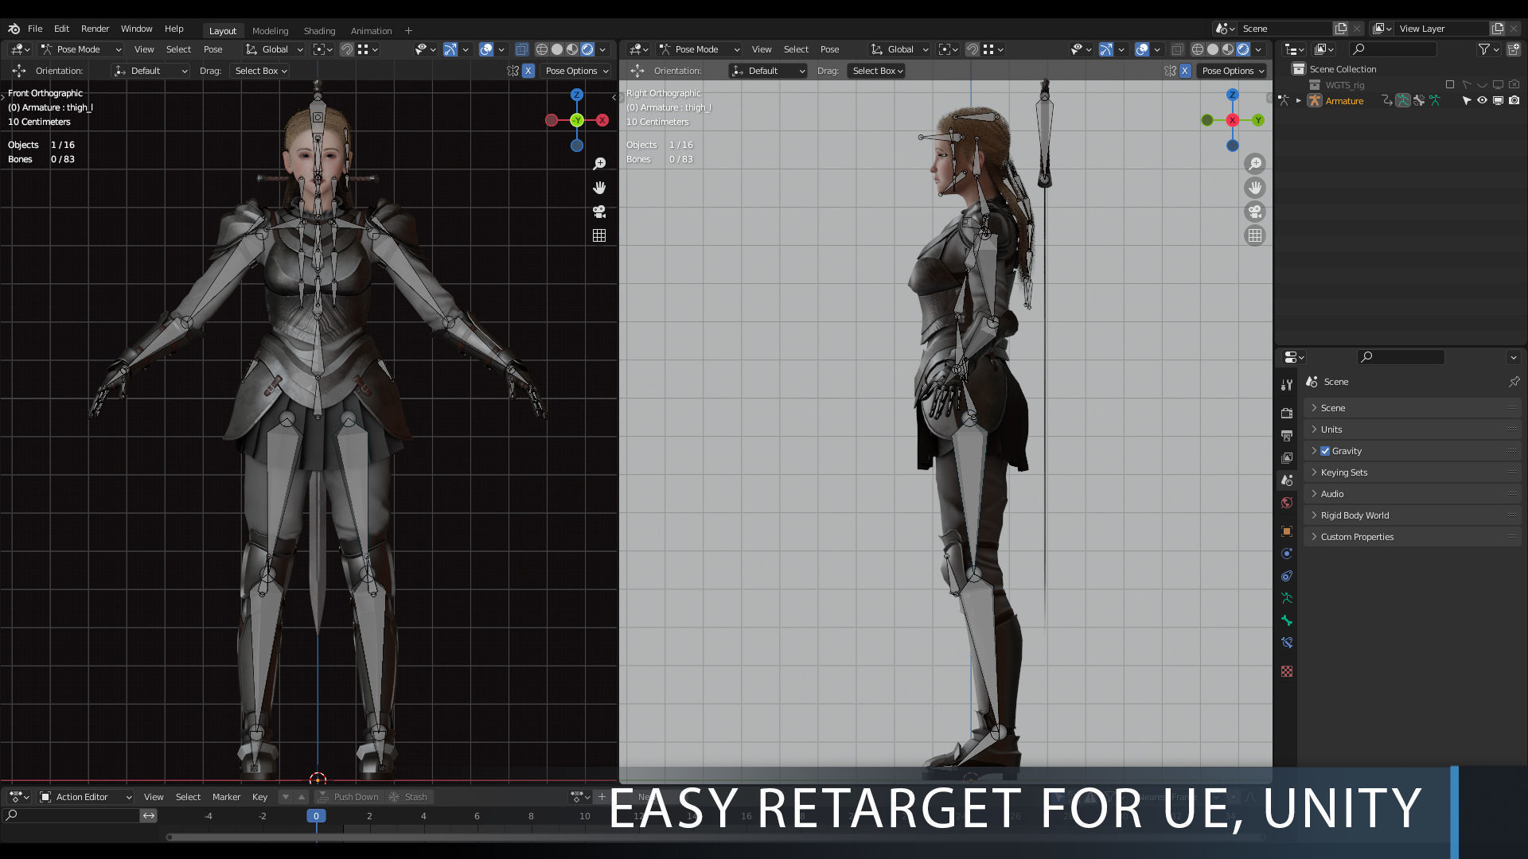Image resolution: width=1528 pixels, height=859 pixels.
Task: Open the Render properties tab icon
Action: coord(1287,413)
